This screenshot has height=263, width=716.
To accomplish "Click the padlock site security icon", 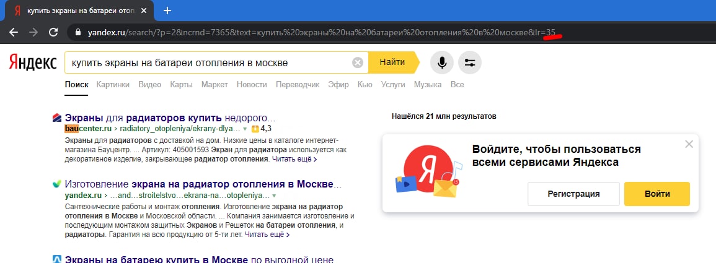I will (77, 32).
